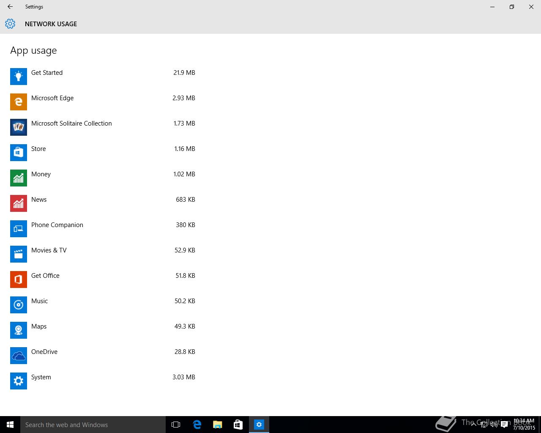Click the Maps label

39,326
